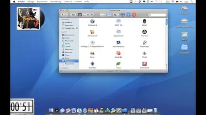The image size is (206, 115).
Task: Click the heart icon in menu bar
Action: pos(144,2)
